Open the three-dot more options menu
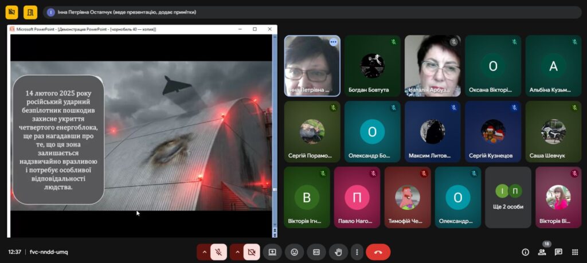Viewport: 587px width, 263px height. tap(357, 252)
